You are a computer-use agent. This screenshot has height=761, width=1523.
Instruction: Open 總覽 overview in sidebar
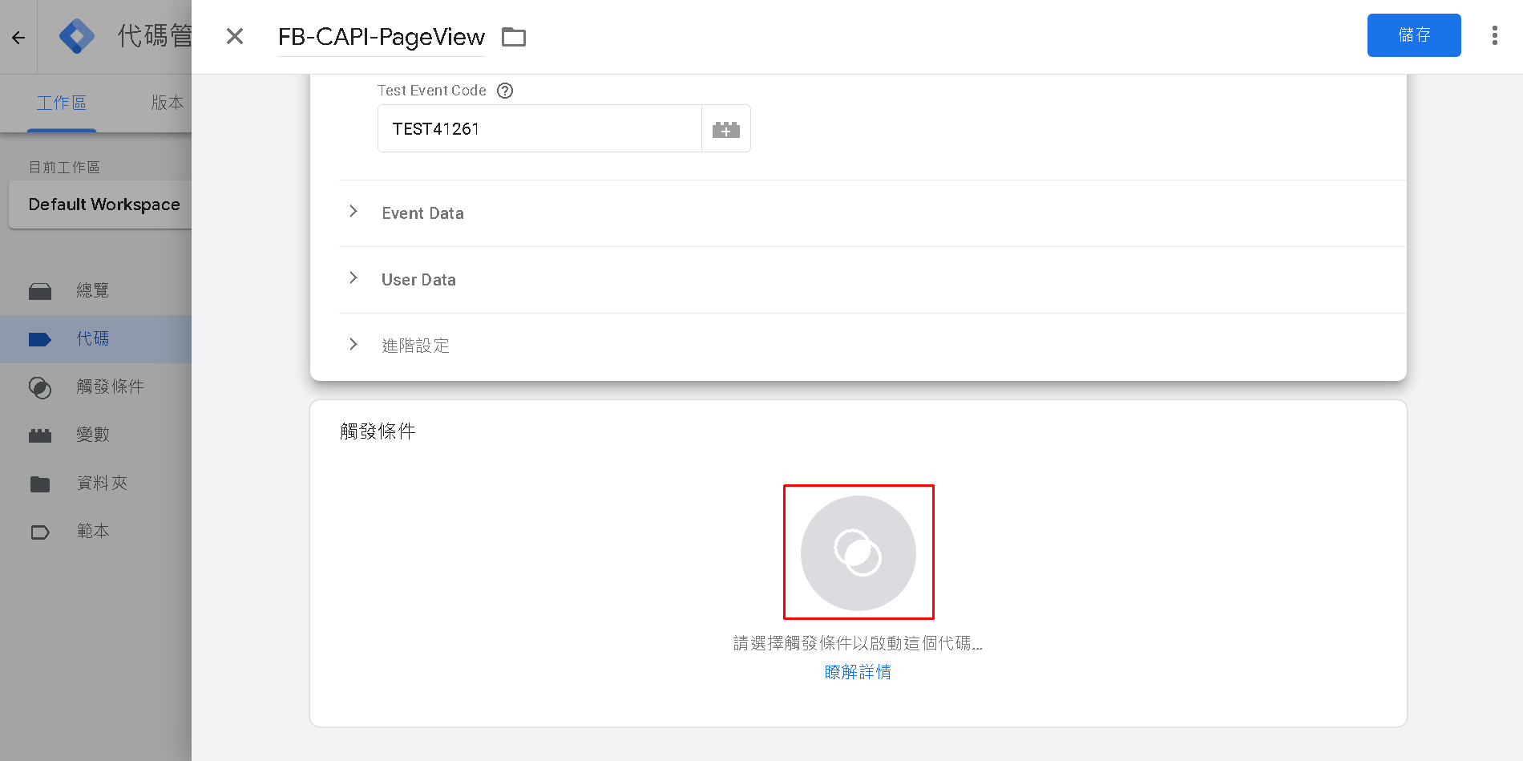pos(93,290)
